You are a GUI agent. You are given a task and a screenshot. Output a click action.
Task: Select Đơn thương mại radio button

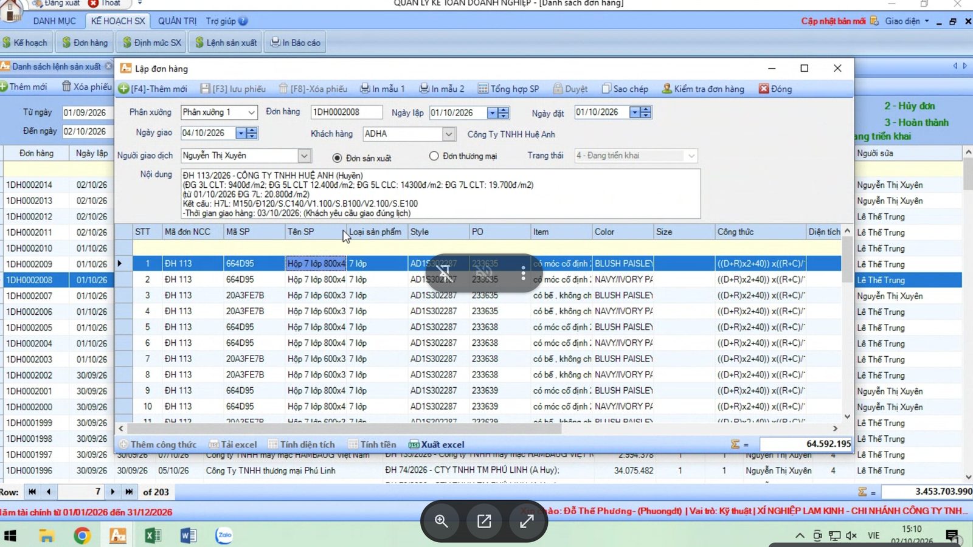point(434,156)
